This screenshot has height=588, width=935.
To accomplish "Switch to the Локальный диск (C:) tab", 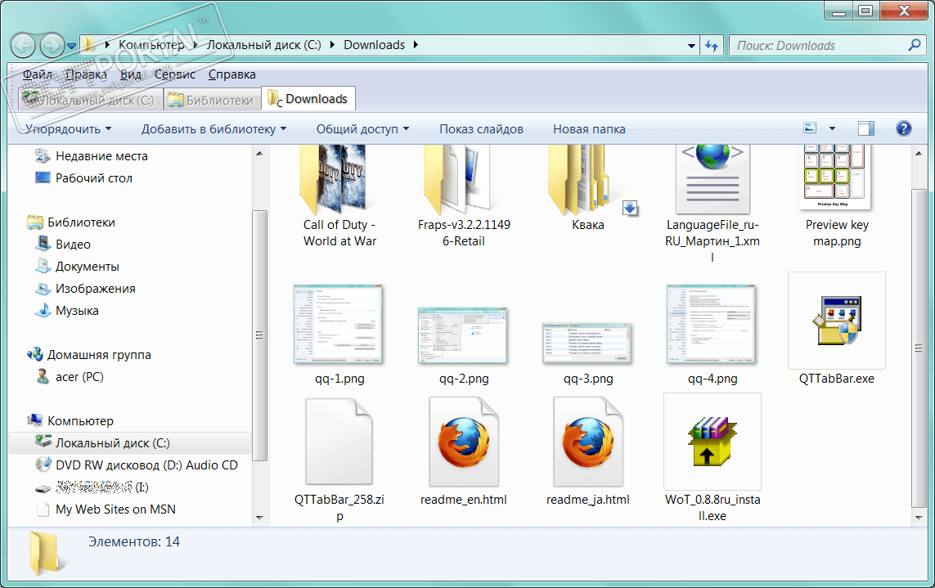I will point(90,101).
